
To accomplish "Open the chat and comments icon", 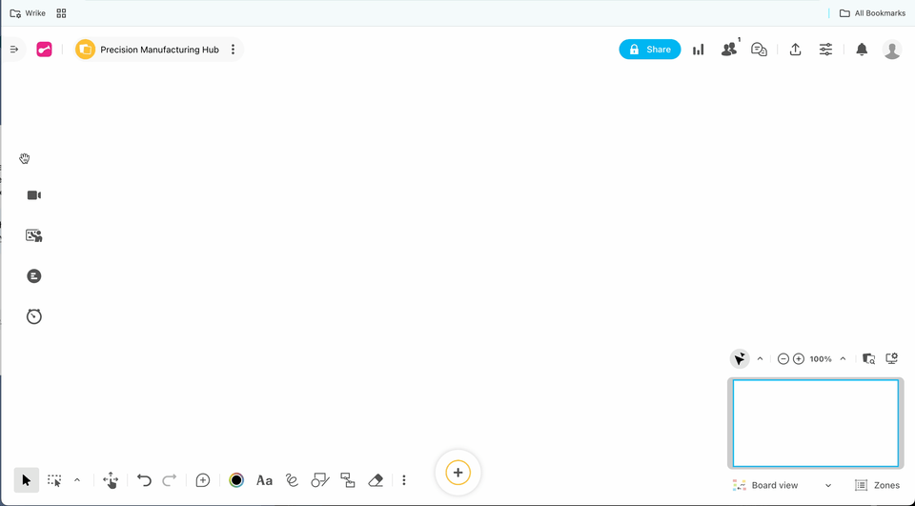I will click(759, 50).
